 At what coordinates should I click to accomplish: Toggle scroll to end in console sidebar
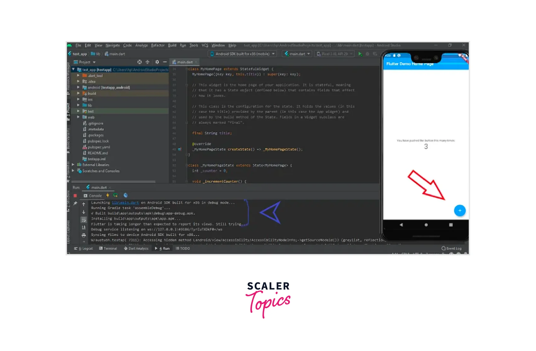click(84, 227)
